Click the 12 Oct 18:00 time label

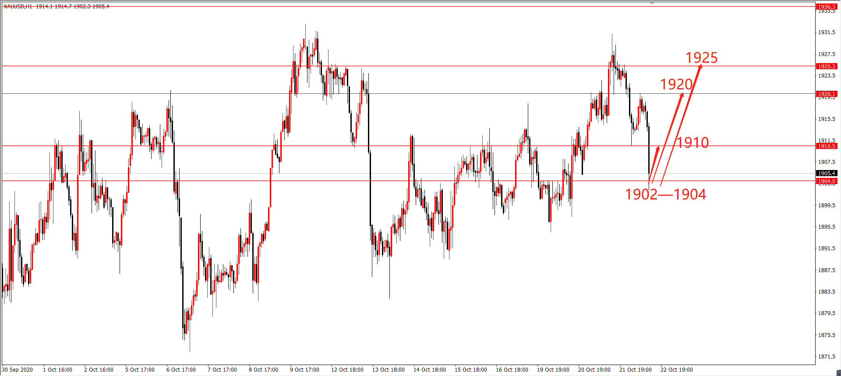click(x=347, y=369)
